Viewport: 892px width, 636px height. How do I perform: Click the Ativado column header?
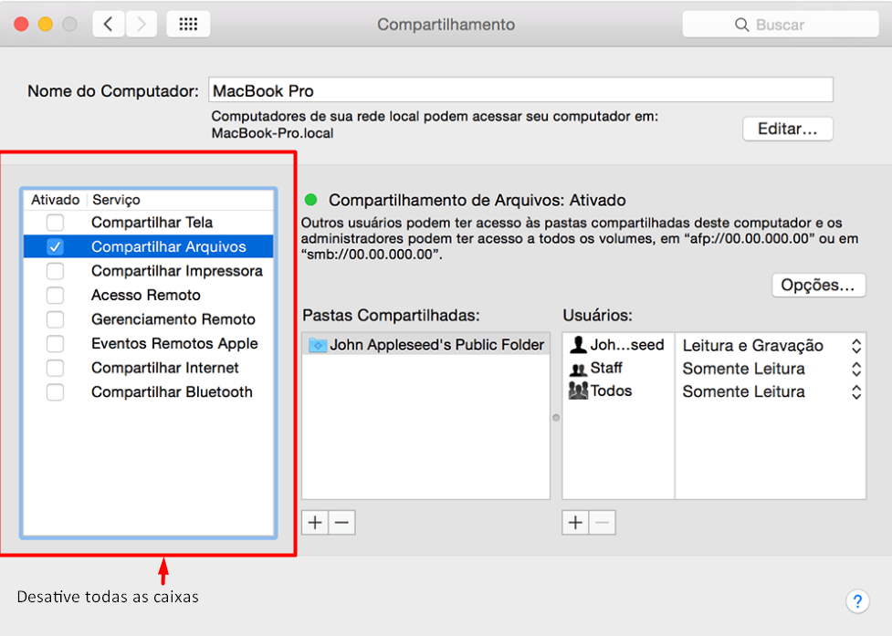click(55, 200)
